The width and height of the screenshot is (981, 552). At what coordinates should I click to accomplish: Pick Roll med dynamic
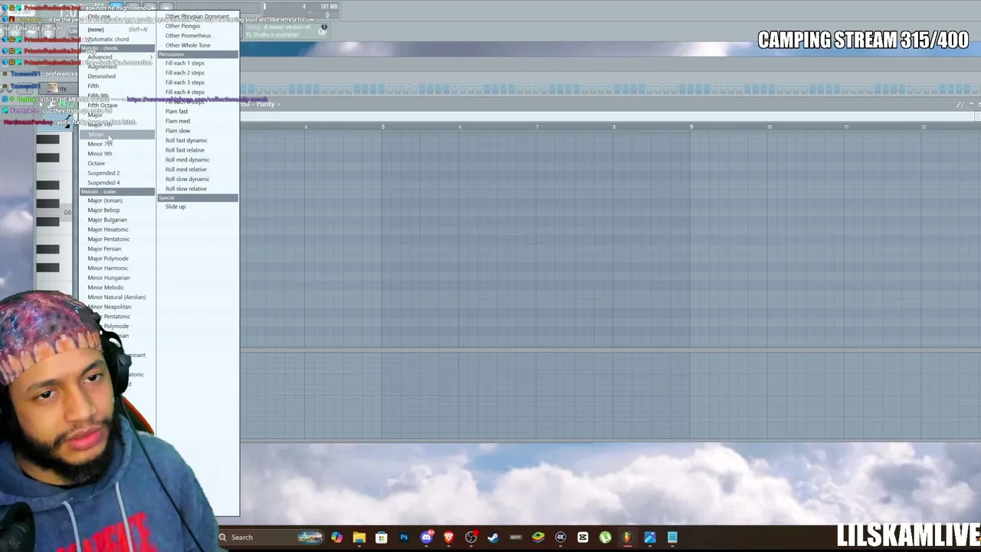click(198, 159)
